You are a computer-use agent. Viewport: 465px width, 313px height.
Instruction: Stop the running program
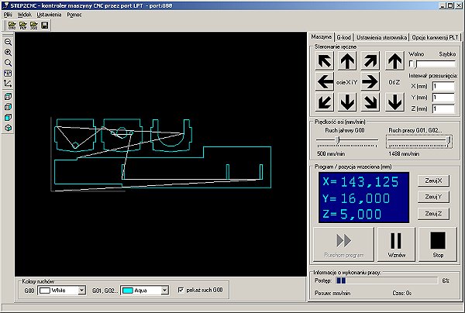tap(438, 245)
